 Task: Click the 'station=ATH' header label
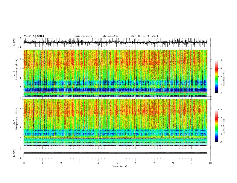(x=111, y=36)
